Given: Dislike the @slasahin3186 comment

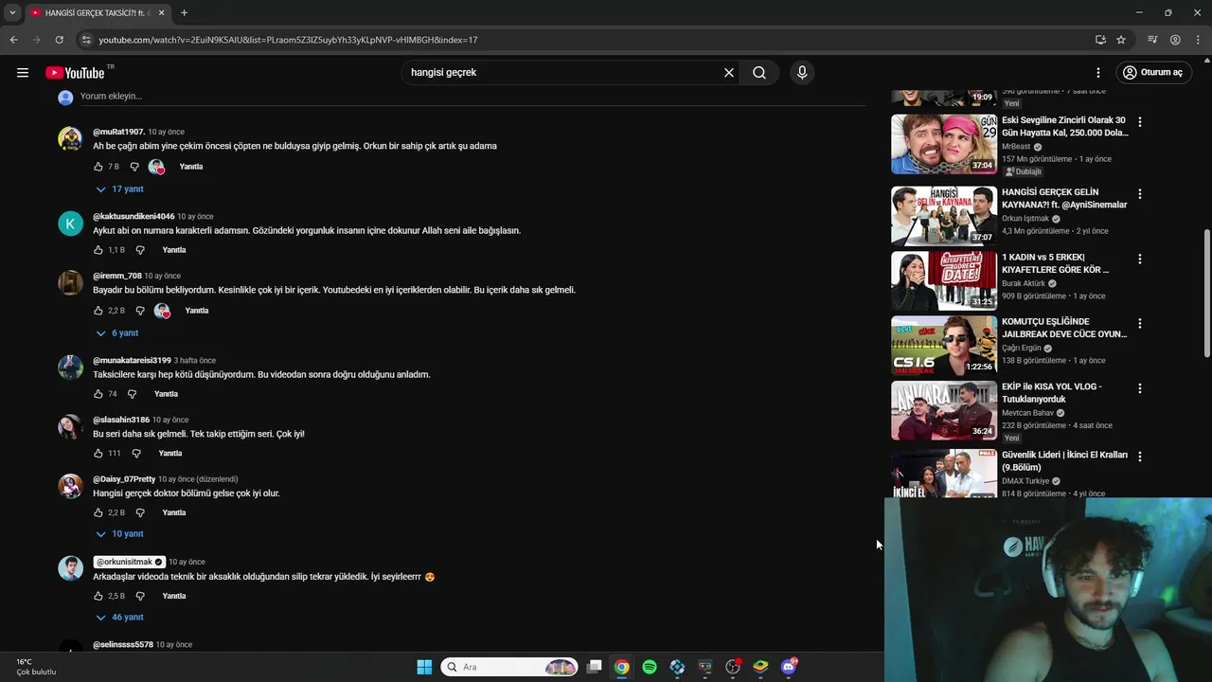Looking at the screenshot, I should point(136,454).
